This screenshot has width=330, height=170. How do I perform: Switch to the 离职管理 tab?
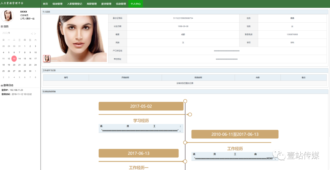pyautogui.click(x=92, y=4)
